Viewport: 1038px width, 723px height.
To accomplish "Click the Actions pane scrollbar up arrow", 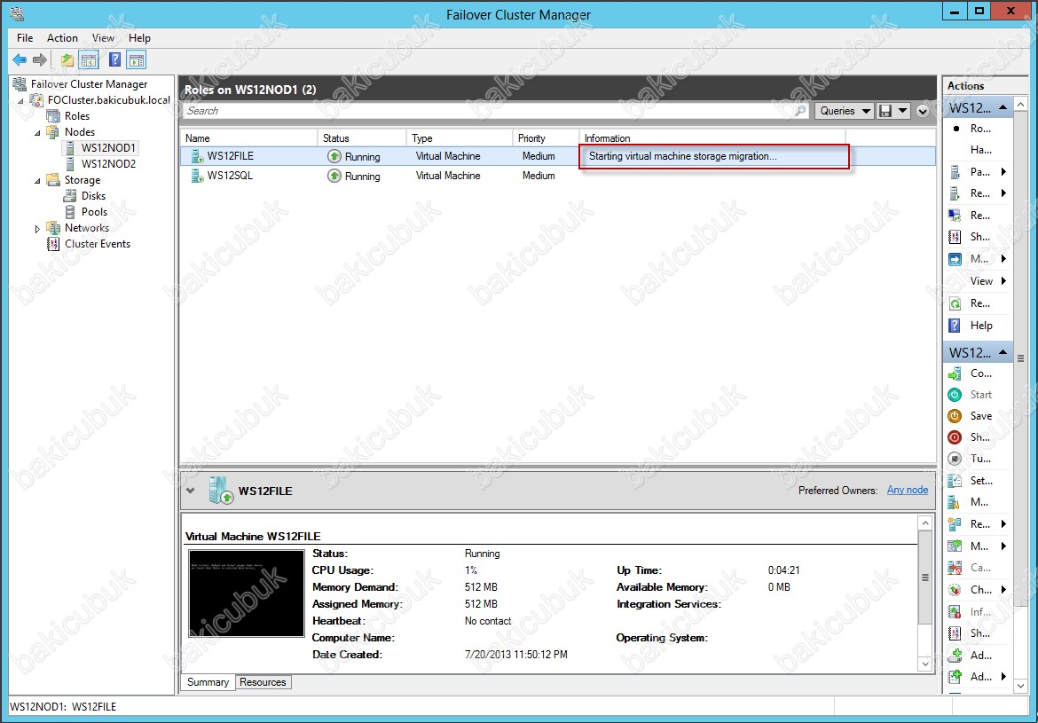I will click(1020, 105).
